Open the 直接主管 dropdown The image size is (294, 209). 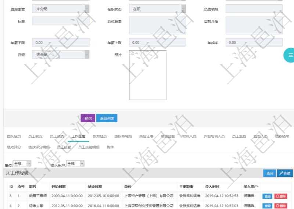tap(61, 9)
